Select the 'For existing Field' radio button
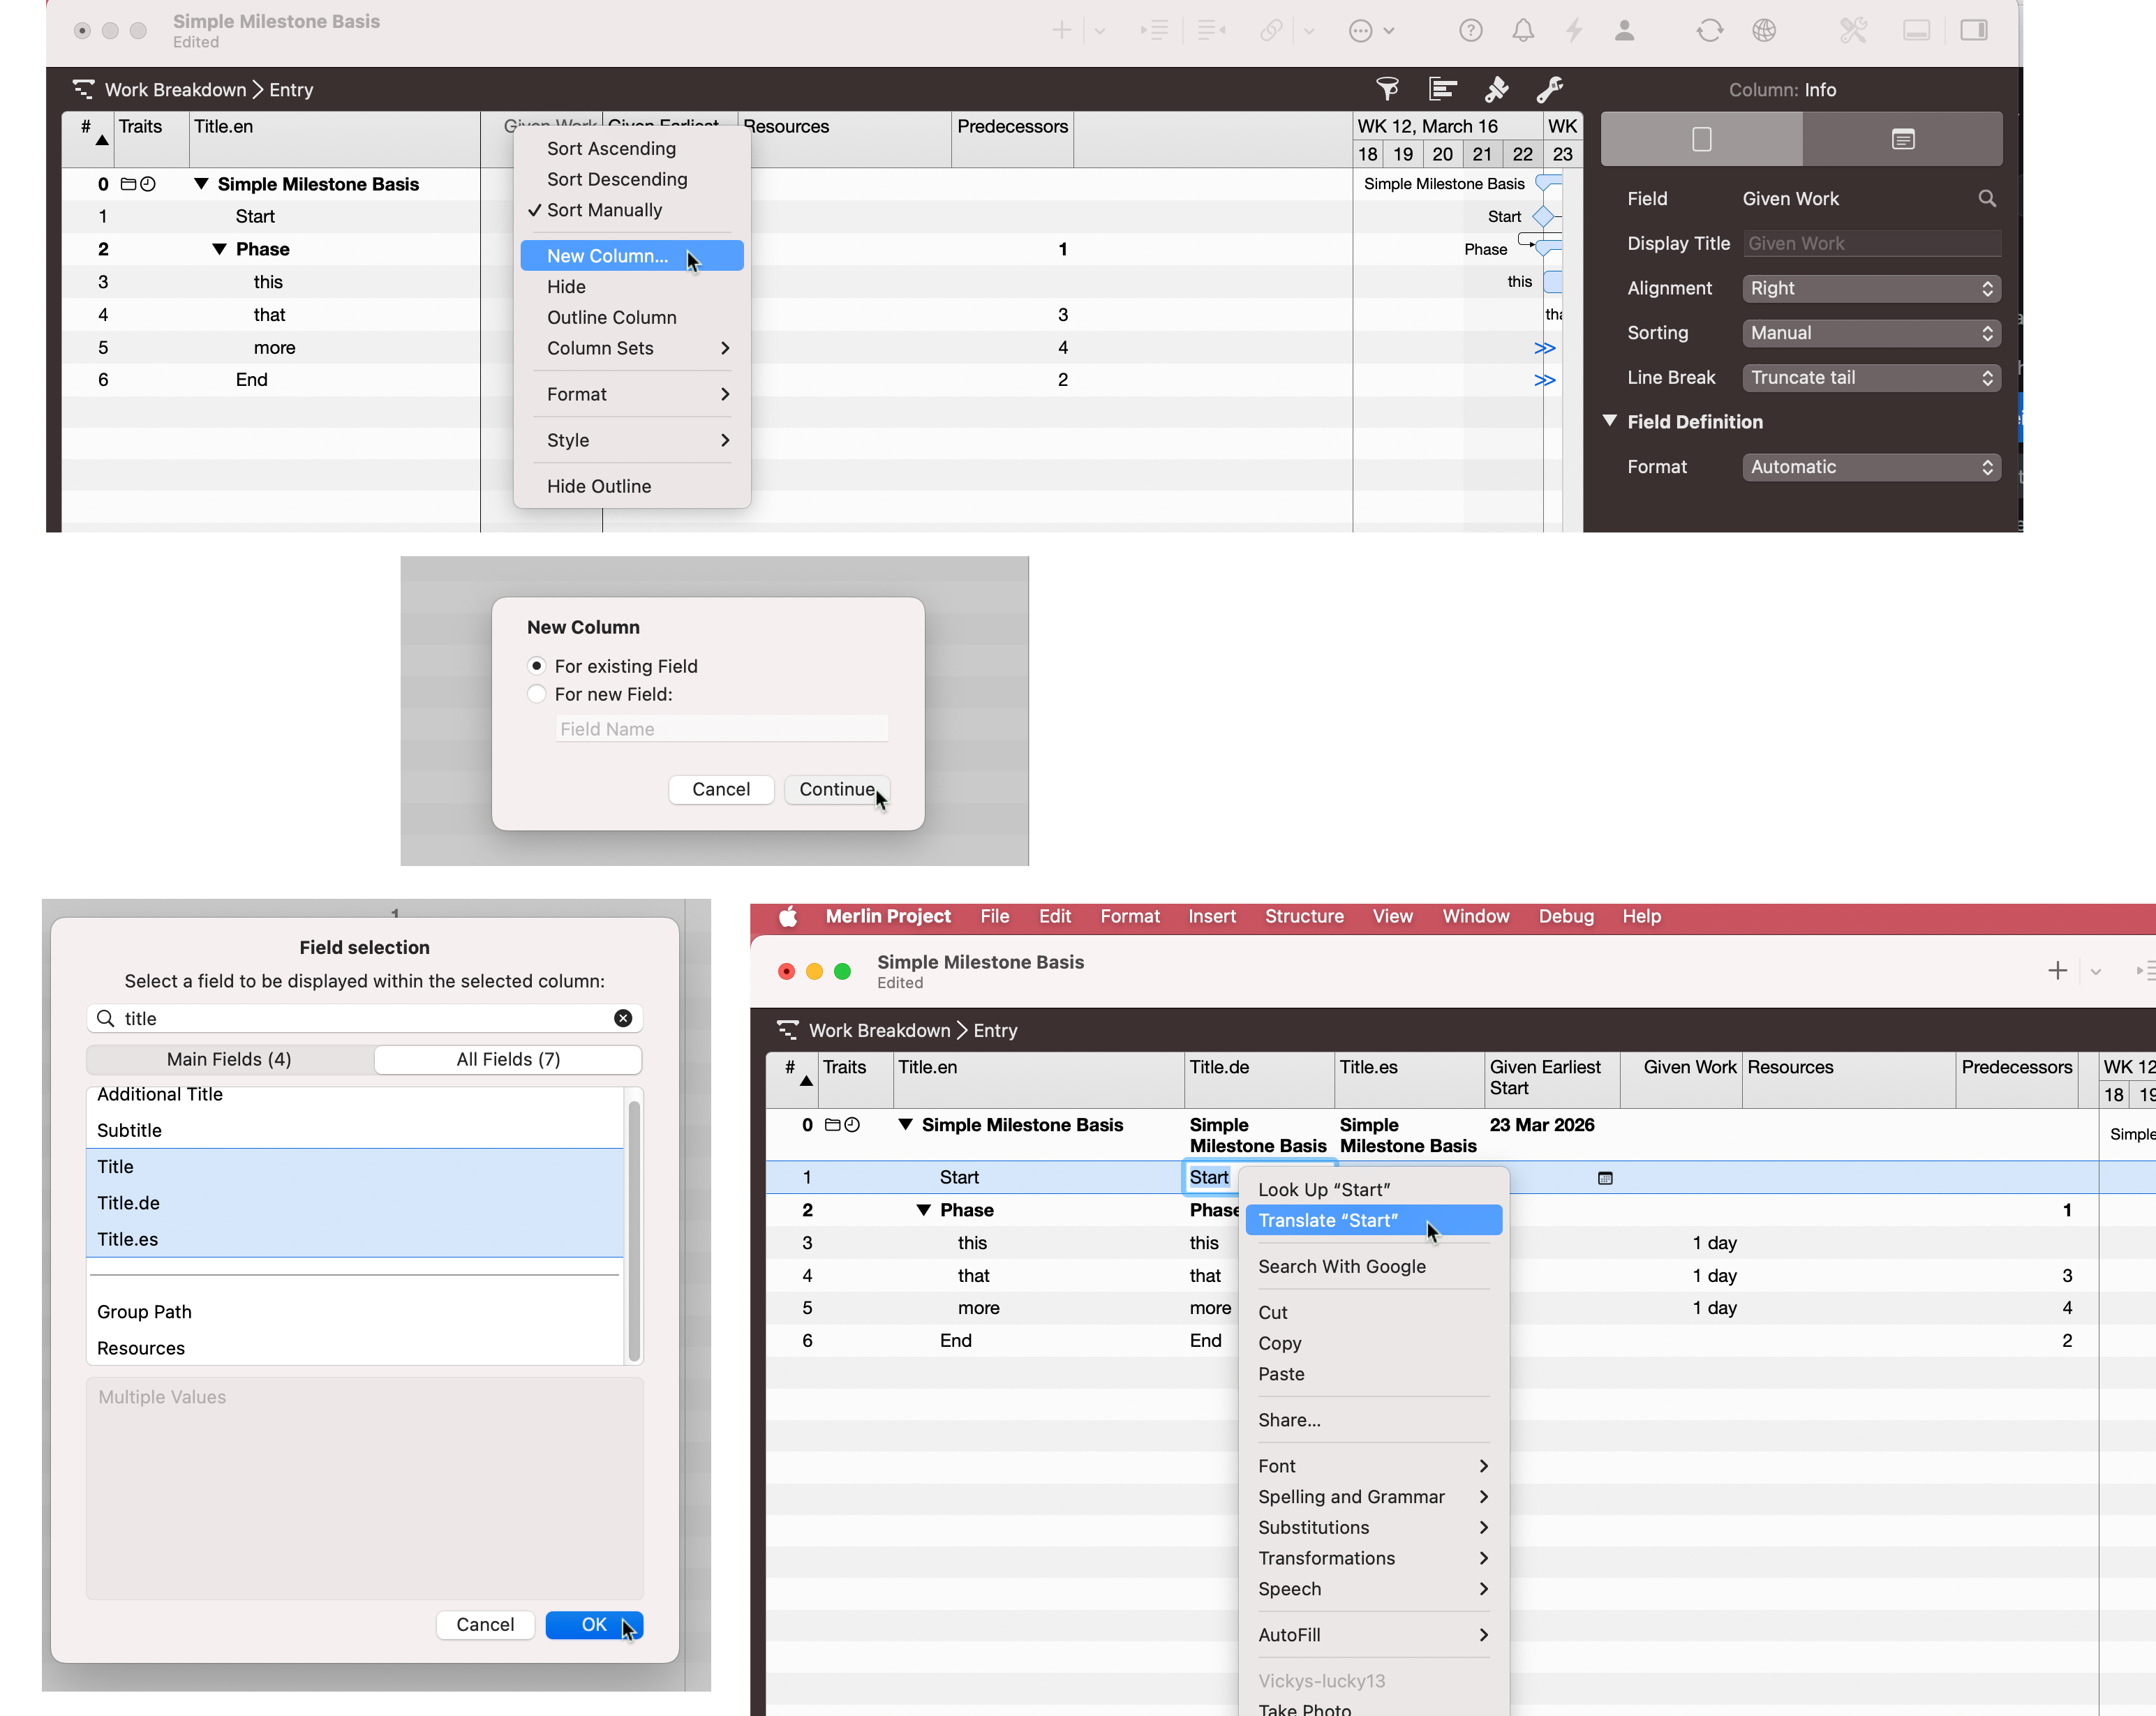This screenshot has width=2156, height=1716. 537,666
